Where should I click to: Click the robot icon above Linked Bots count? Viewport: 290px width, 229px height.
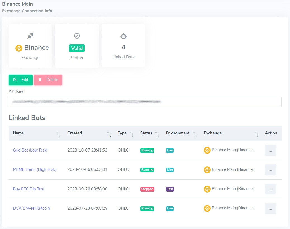pyautogui.click(x=123, y=36)
